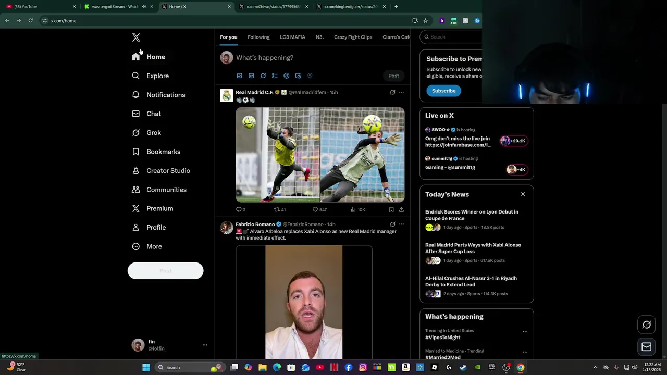Repost the Real Madrid C.F. post
667x375 pixels.
click(280, 209)
